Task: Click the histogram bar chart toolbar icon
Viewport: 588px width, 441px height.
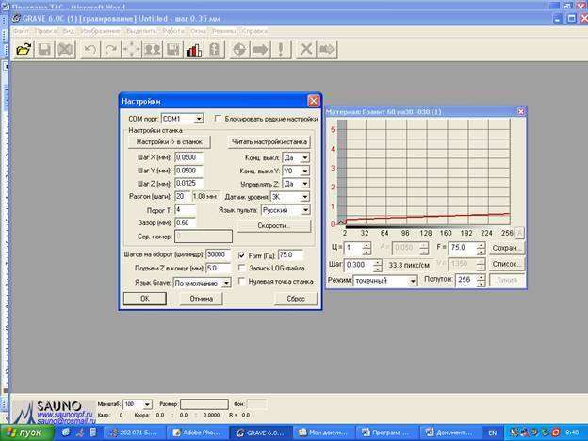Action: [194, 49]
